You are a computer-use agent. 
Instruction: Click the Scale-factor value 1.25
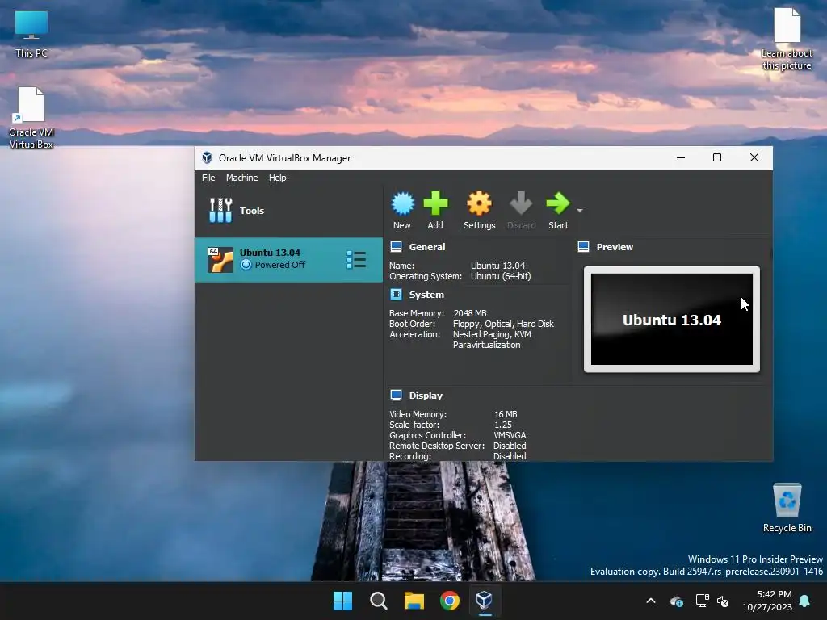click(502, 425)
